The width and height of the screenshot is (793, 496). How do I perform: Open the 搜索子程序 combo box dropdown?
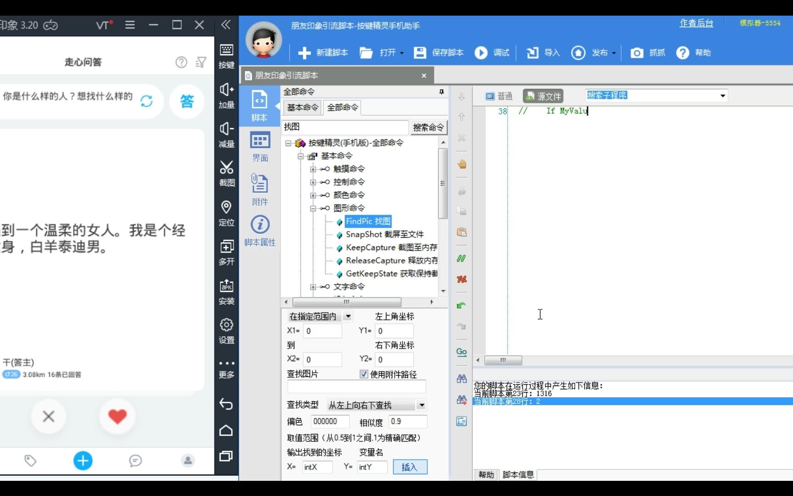[723, 96]
